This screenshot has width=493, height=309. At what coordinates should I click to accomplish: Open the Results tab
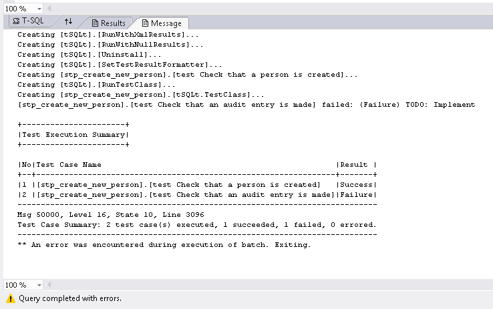pyautogui.click(x=108, y=23)
